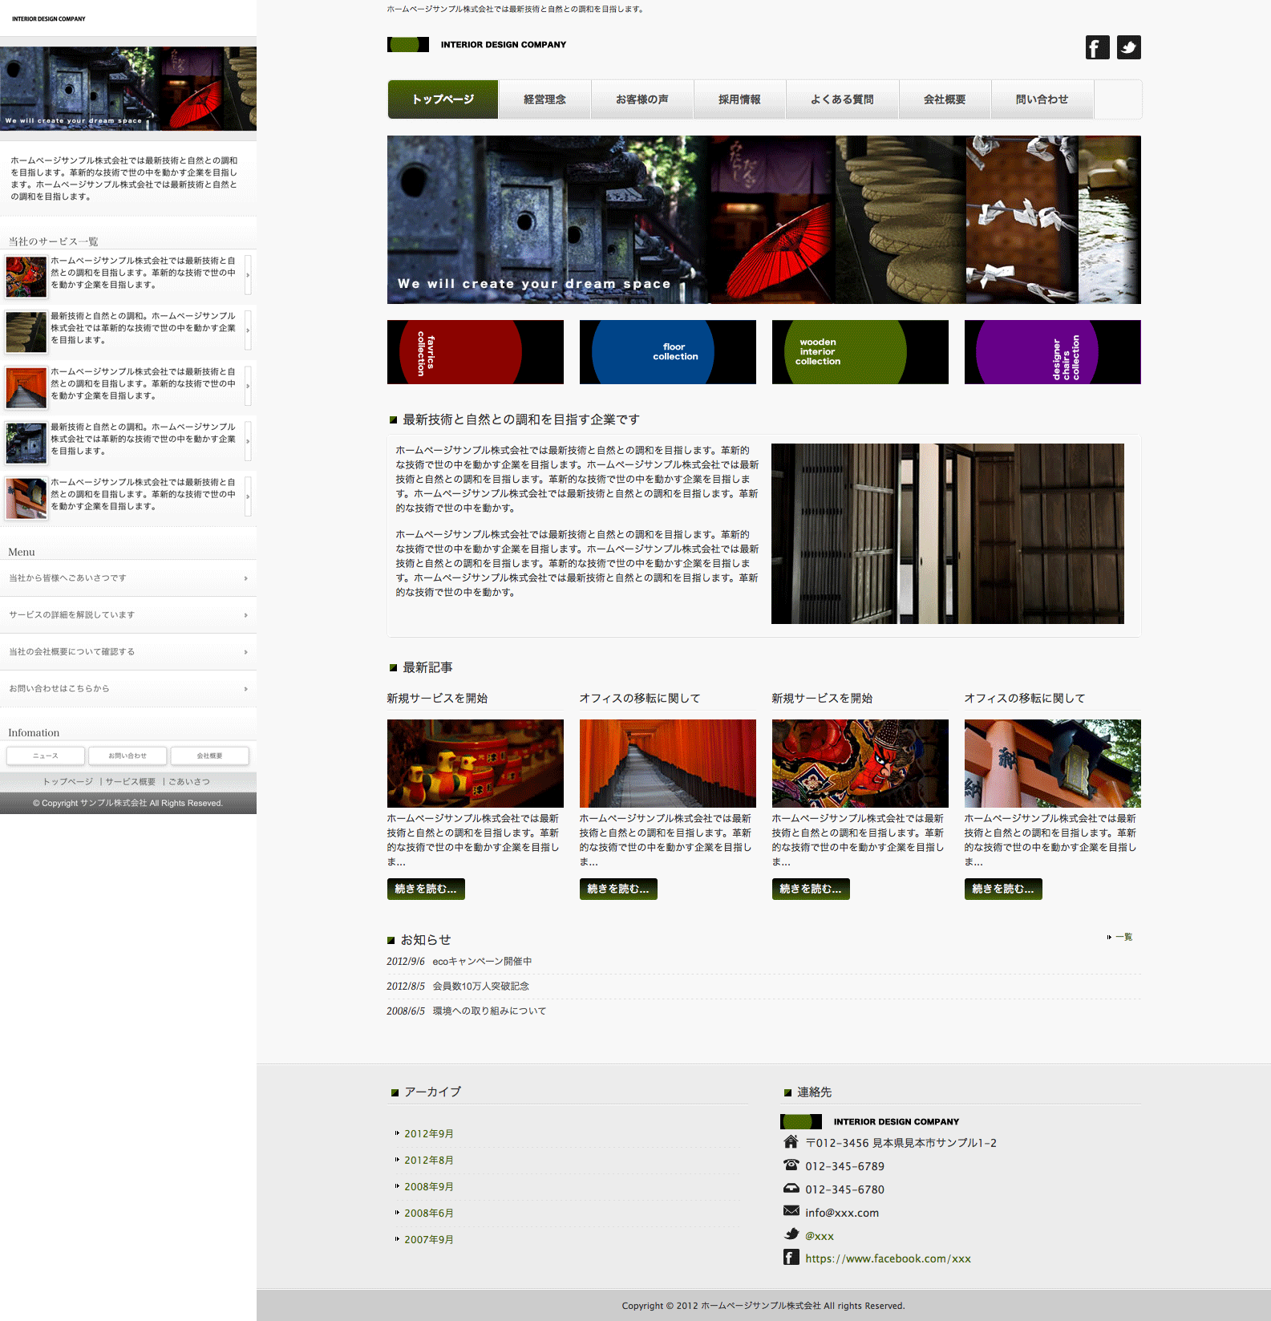Open the サービスの詳細を解説しています sidebar arrow
This screenshot has width=1271, height=1321.
click(x=245, y=615)
